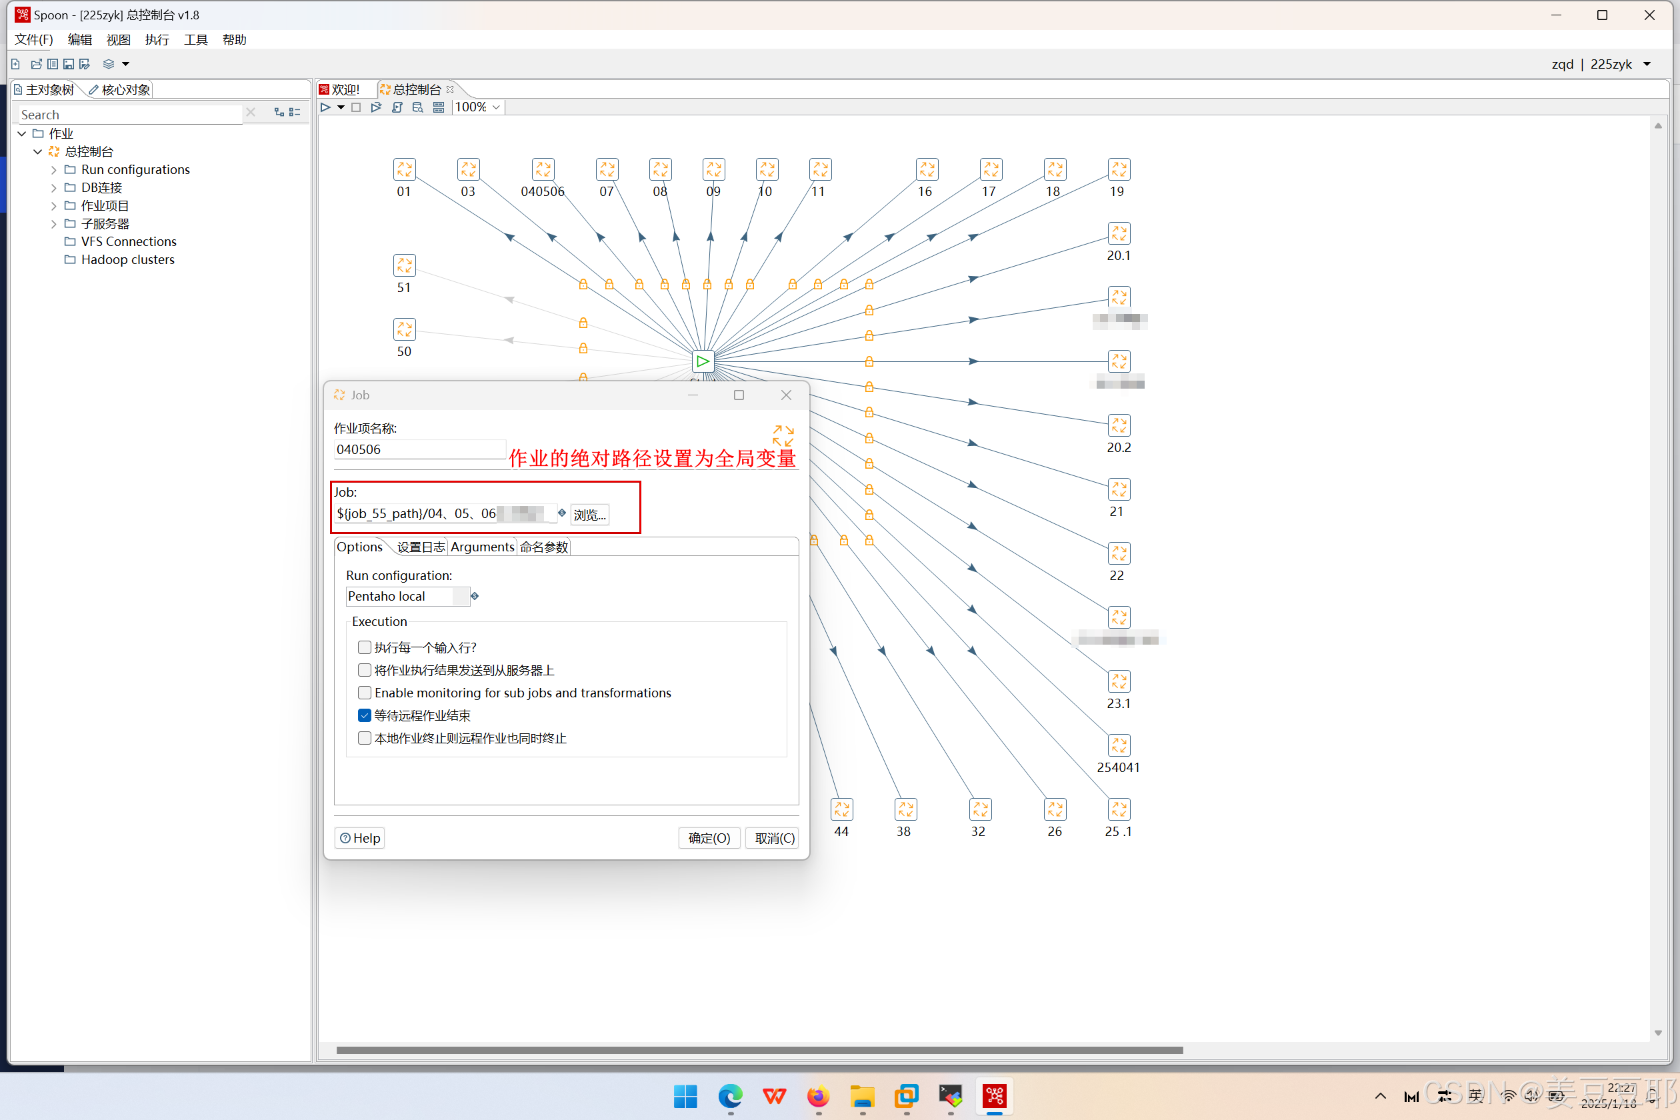This screenshot has height=1120, width=1680.
Task: Open the 工具 menu
Action: 195,40
